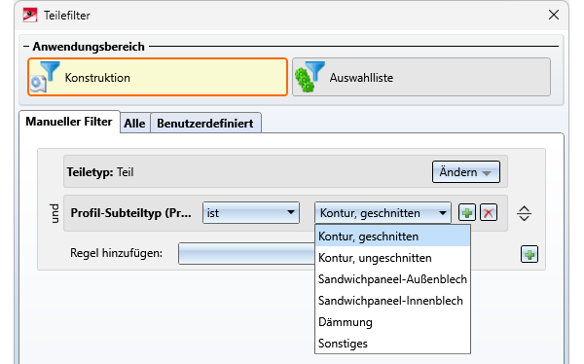Click the up/down reorder arrows icon
Screen dimensions: 584x364
(524, 213)
